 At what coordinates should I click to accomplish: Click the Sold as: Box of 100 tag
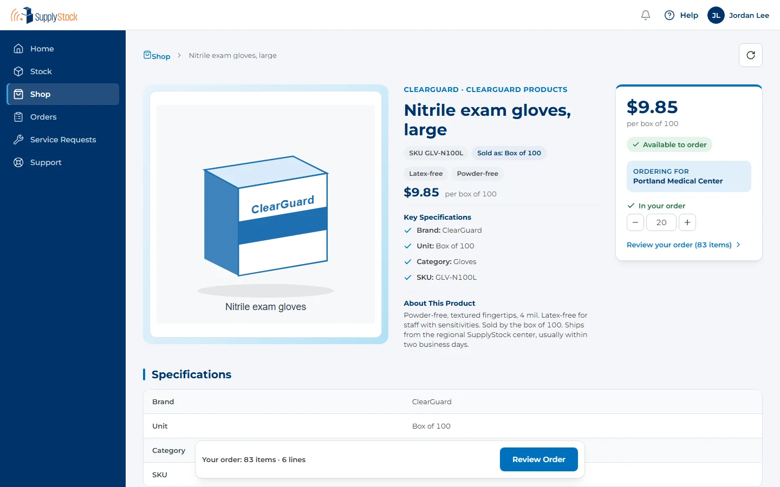tap(509, 153)
